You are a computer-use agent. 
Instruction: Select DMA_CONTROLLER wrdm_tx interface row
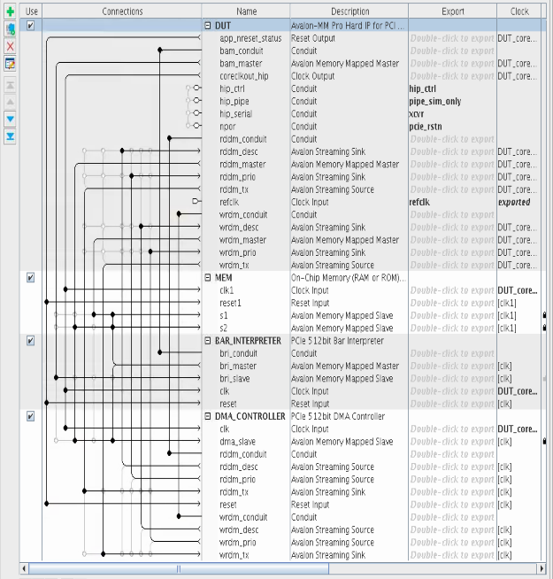(234, 555)
